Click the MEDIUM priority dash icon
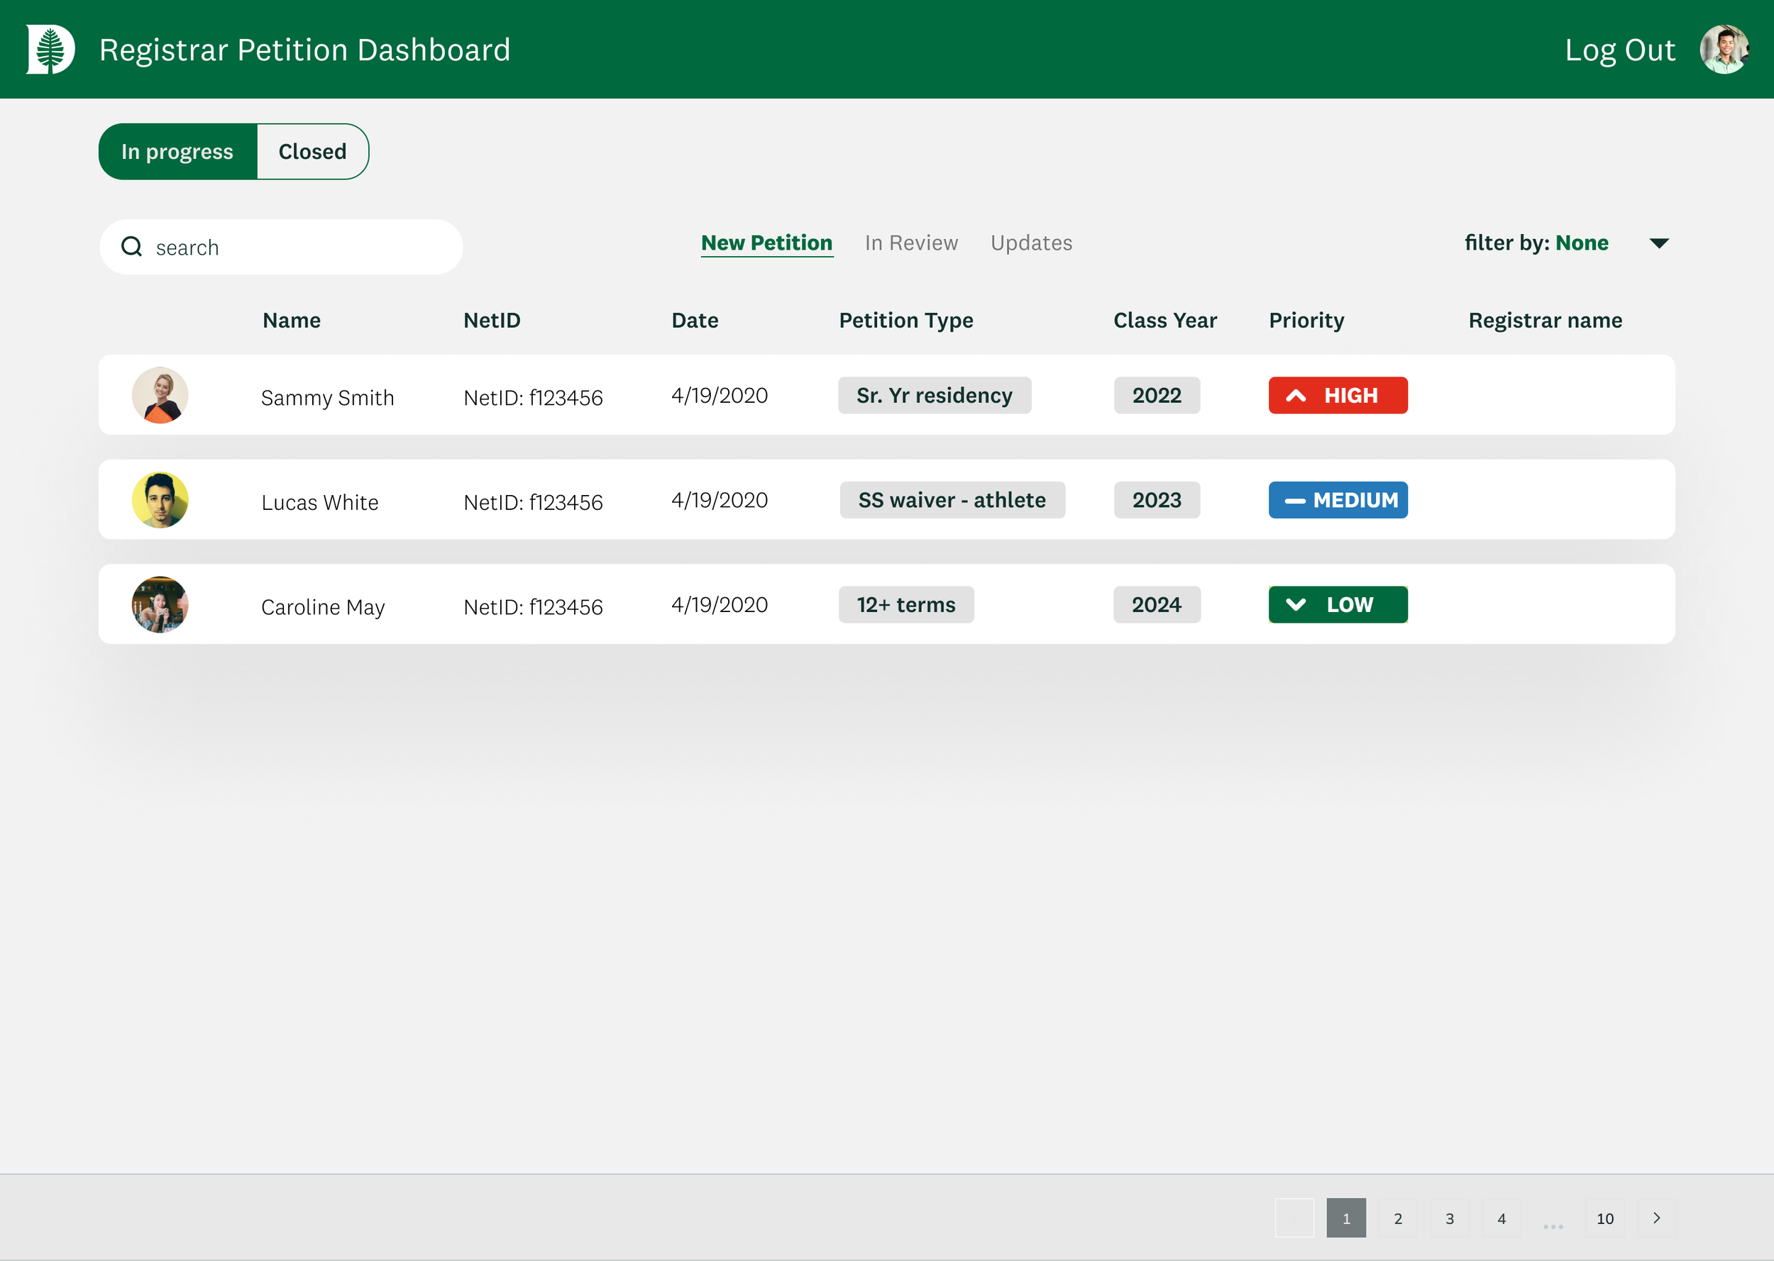 click(x=1295, y=501)
